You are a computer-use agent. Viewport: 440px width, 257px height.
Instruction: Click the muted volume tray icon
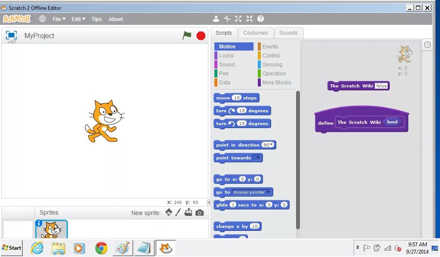pos(397,248)
